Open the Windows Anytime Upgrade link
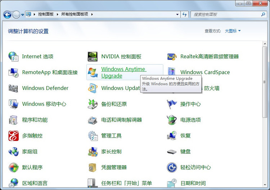The height and width of the screenshot is (190, 270). [123, 72]
